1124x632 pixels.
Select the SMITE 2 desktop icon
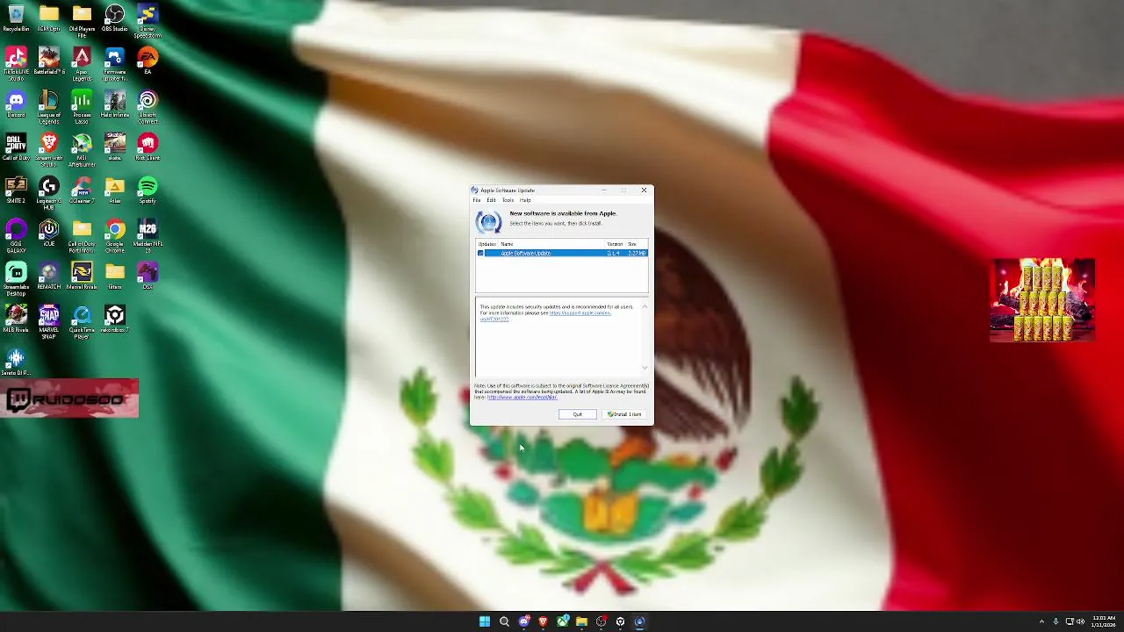[x=16, y=190]
